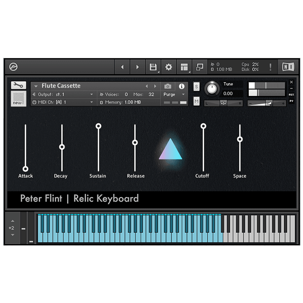The image size is (303, 303).
Task: Open snapshot view with camera icon
Action: 168,86
